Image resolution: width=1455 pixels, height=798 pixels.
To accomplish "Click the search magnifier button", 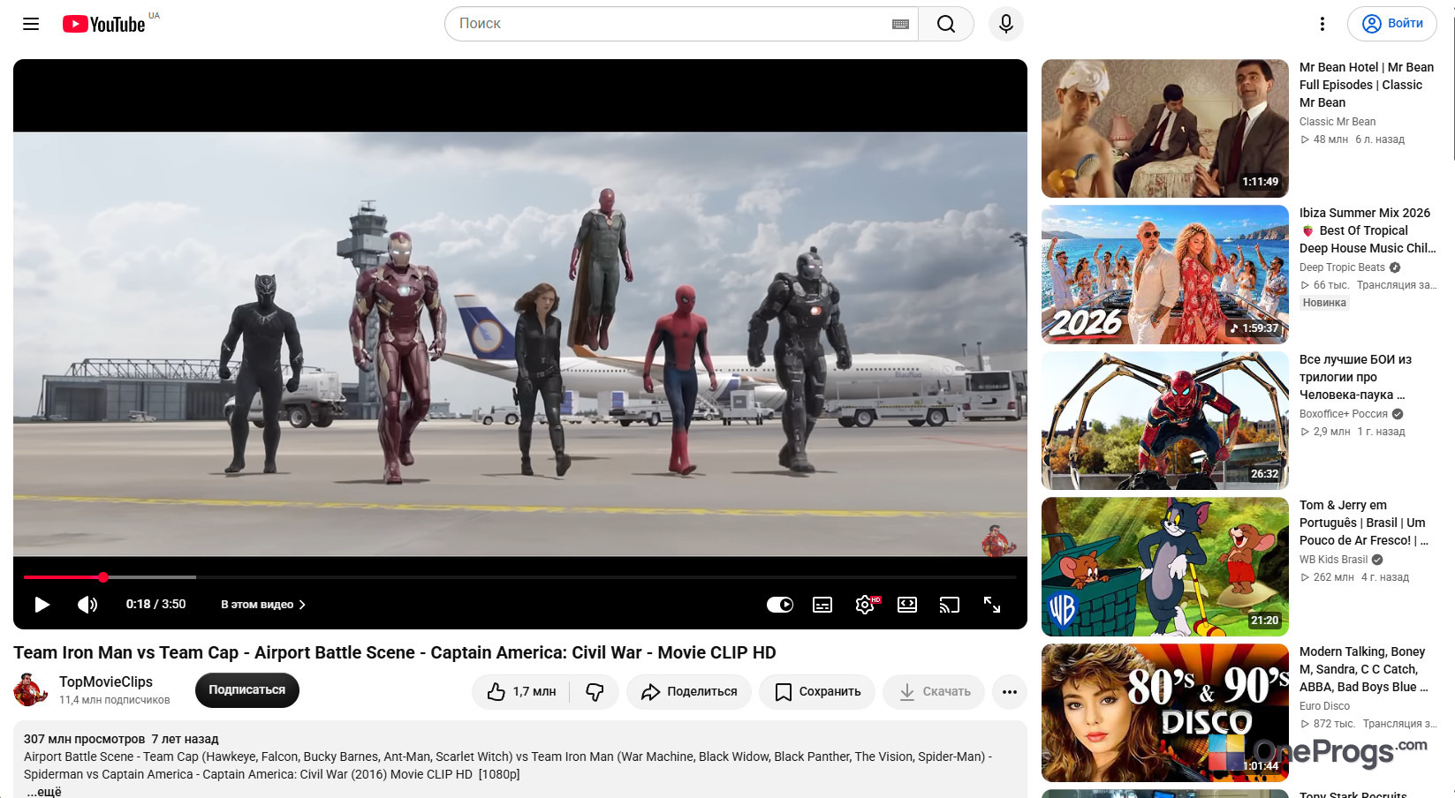I will pyautogui.click(x=945, y=24).
